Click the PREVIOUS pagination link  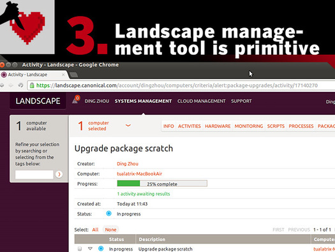coord(299,230)
